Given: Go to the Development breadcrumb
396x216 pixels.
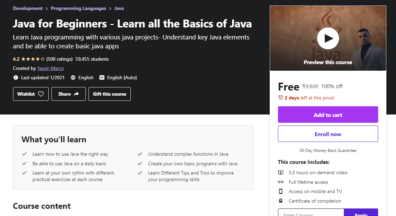Looking at the screenshot, I should 28,8.
